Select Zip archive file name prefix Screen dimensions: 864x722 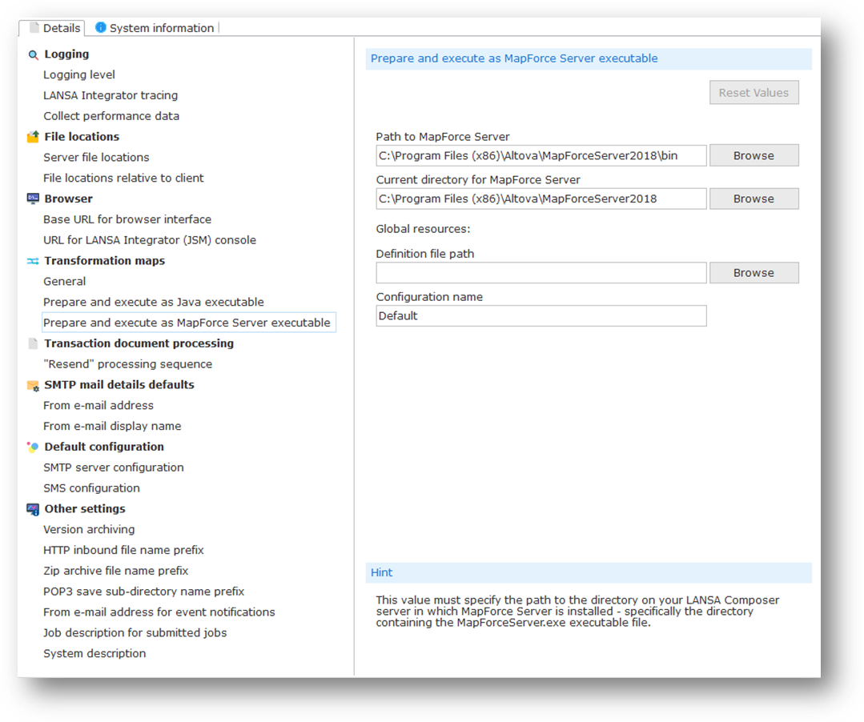pos(116,571)
